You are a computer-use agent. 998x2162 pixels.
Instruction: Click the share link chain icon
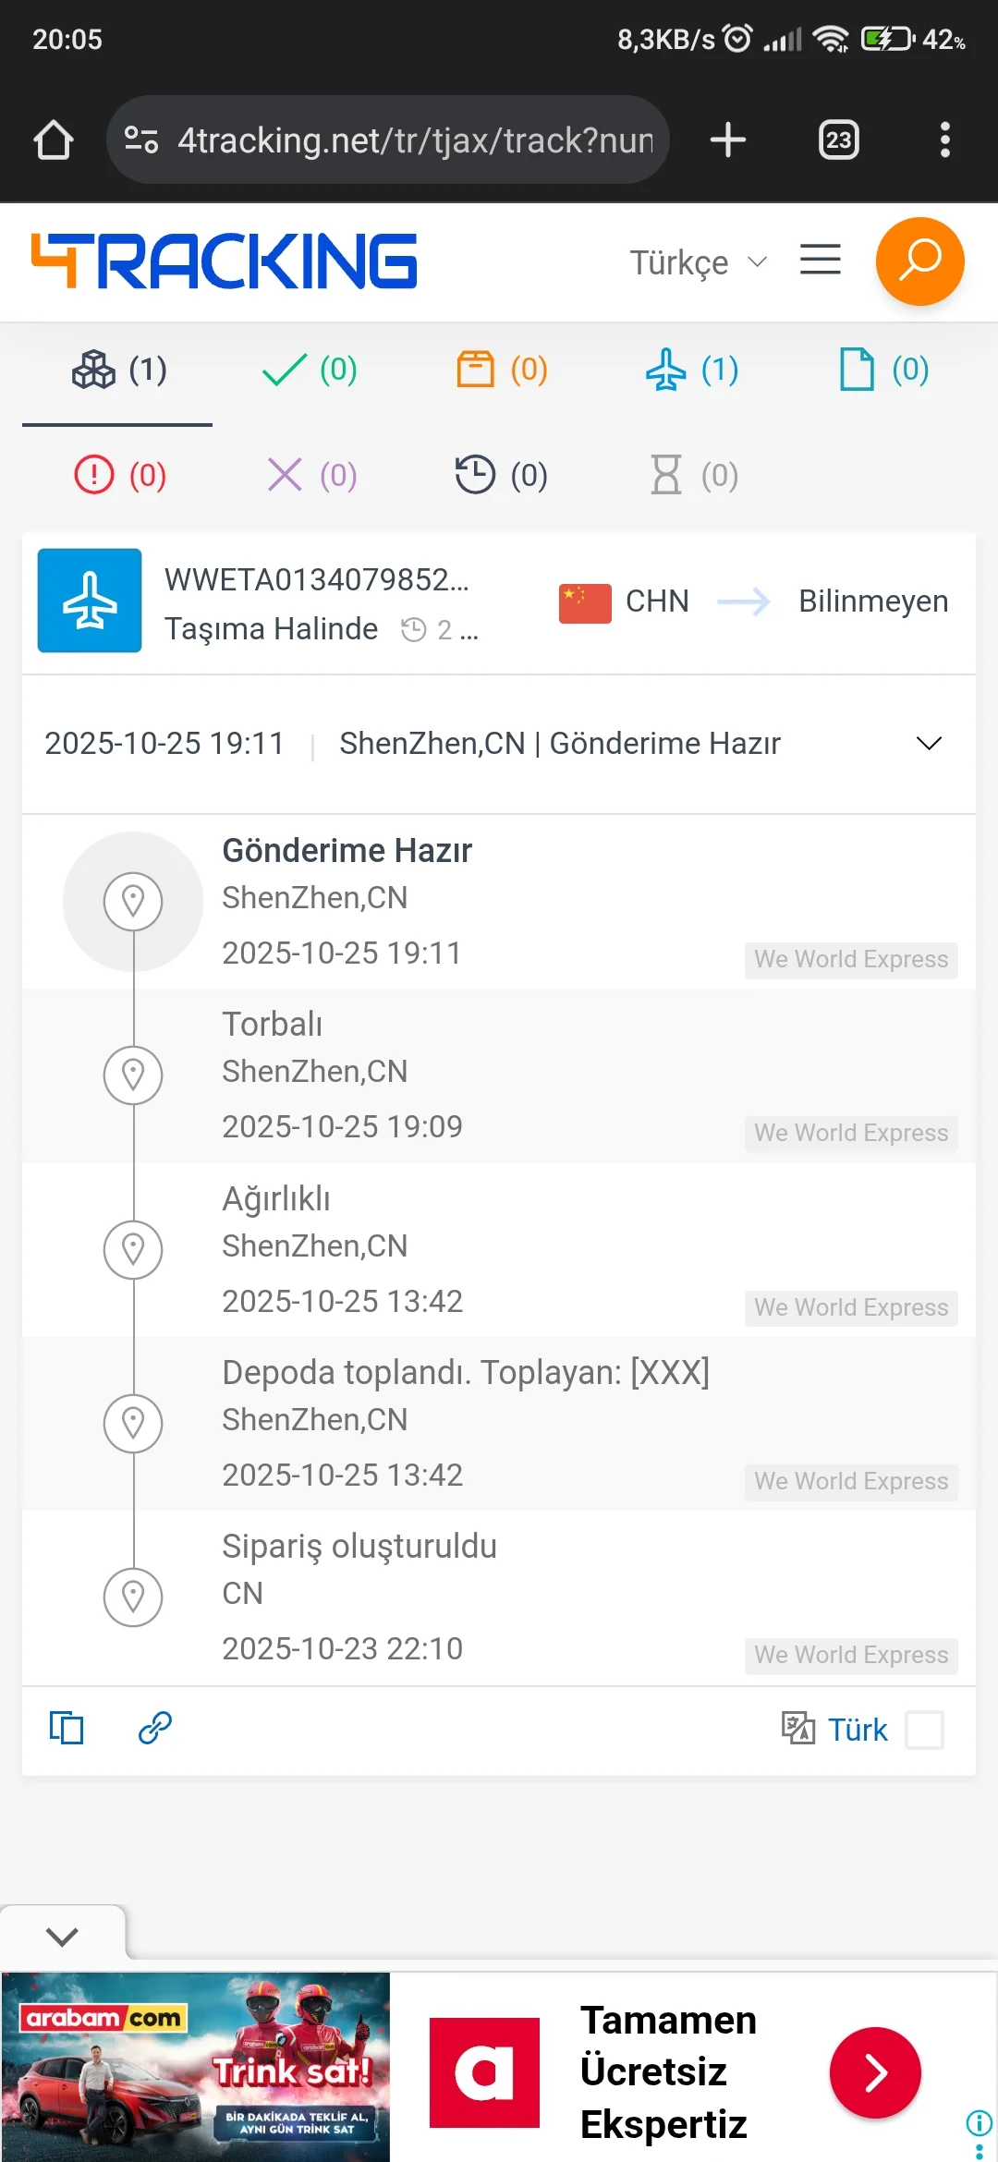click(155, 1728)
